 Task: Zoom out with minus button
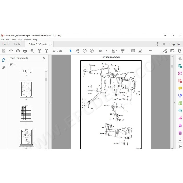coord(85,51)
